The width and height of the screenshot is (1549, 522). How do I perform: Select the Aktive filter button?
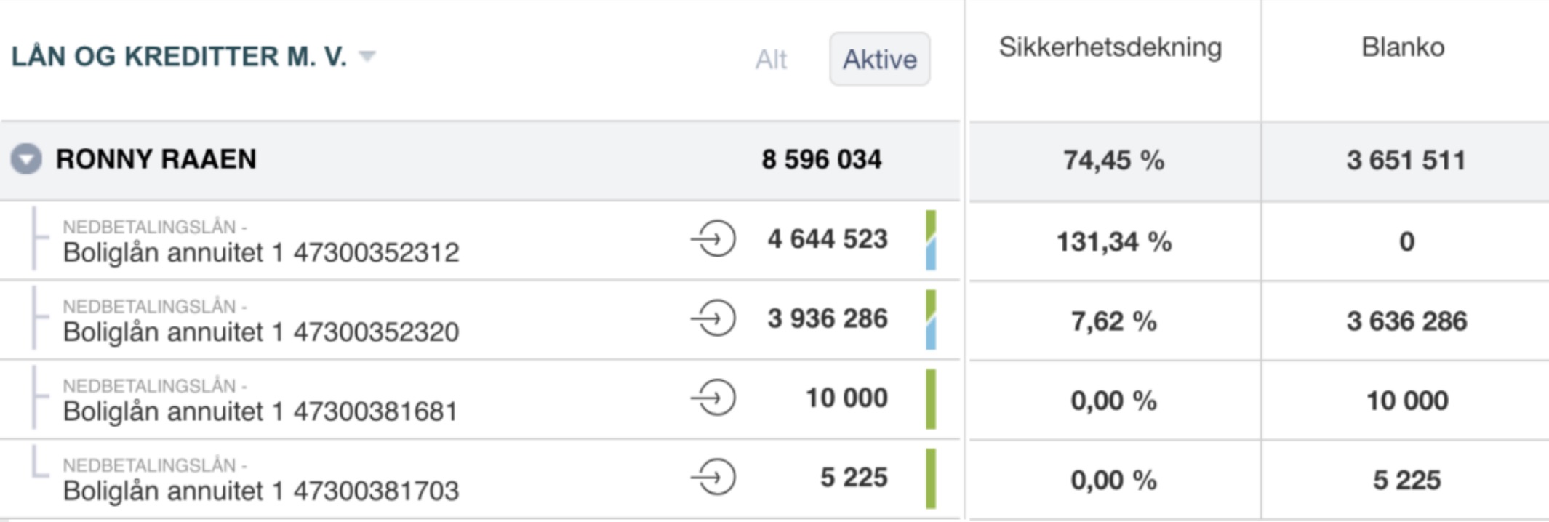(x=879, y=60)
